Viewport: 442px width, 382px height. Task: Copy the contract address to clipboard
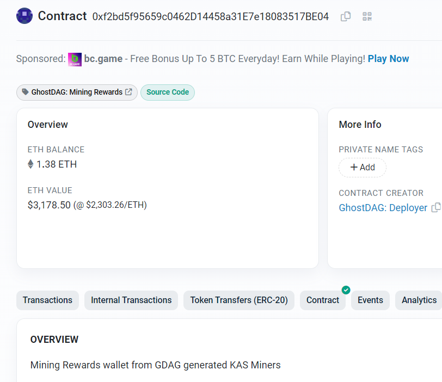point(346,16)
